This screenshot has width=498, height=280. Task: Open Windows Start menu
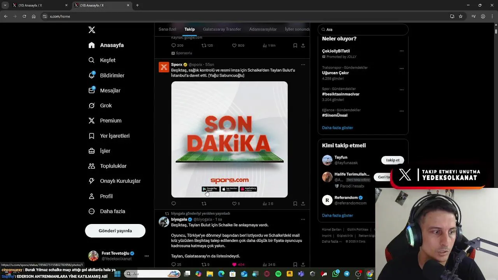pos(117,274)
